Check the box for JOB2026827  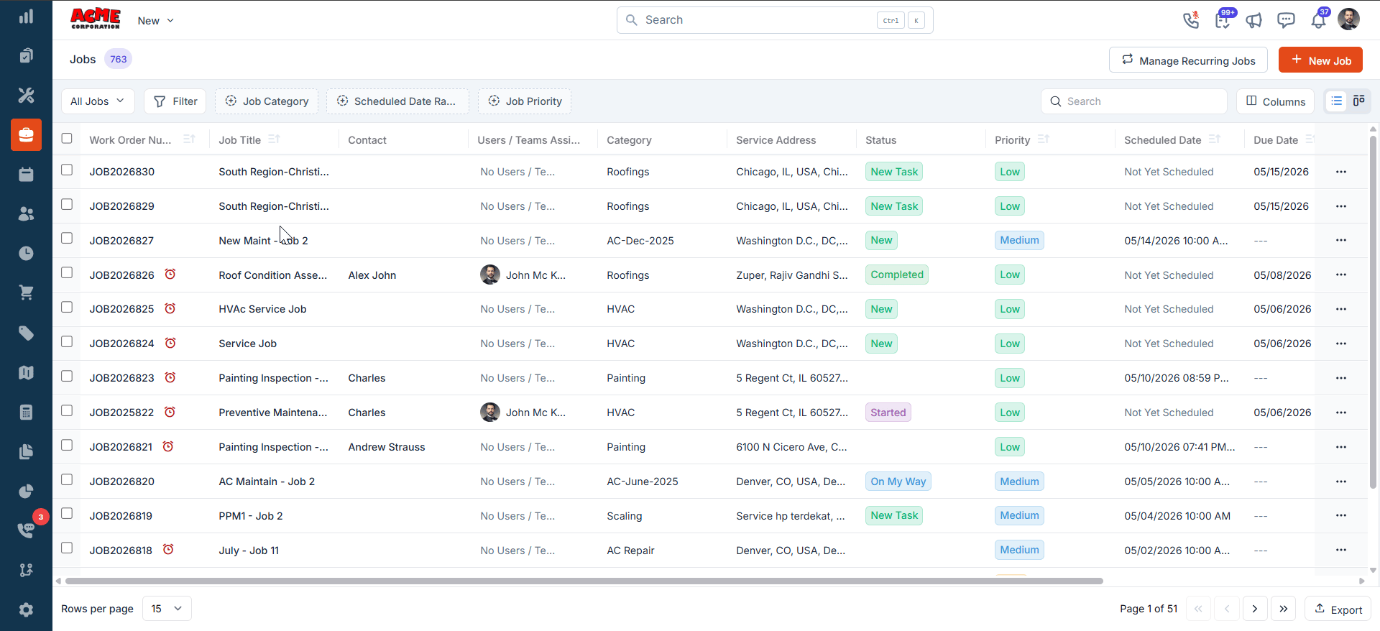pyautogui.click(x=67, y=238)
